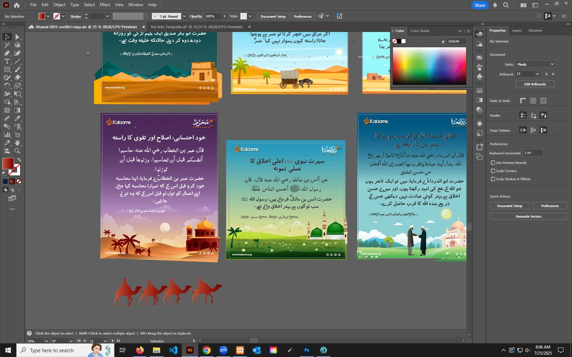
Task: Click the Edit Artboards button
Action: (x=535, y=84)
